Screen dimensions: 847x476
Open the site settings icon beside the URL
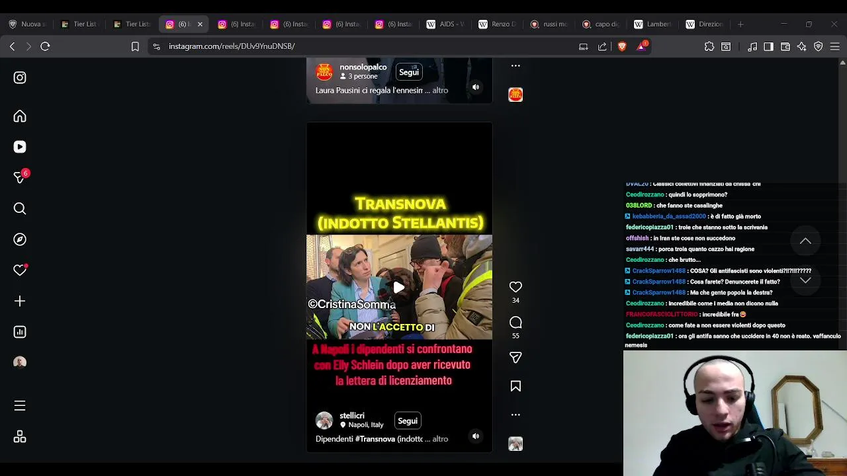tap(156, 46)
